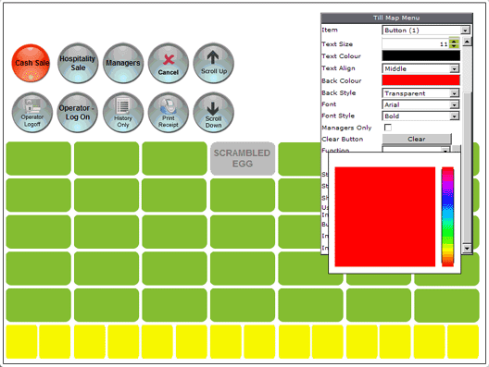Click the Cancel button with red X
Viewport: 489px width, 367px height.
point(169,63)
